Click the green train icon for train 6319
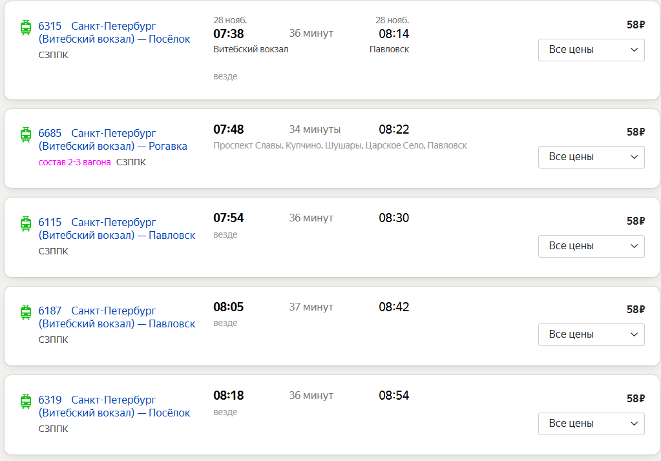This screenshot has width=661, height=461. tap(26, 401)
